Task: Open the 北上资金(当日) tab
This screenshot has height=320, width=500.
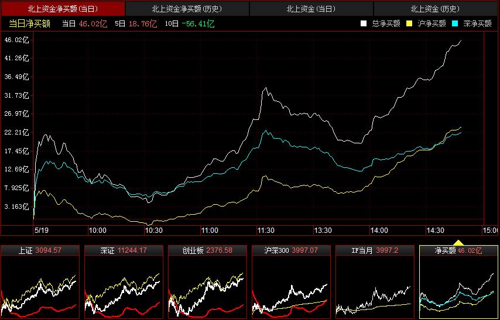Action: pos(311,9)
